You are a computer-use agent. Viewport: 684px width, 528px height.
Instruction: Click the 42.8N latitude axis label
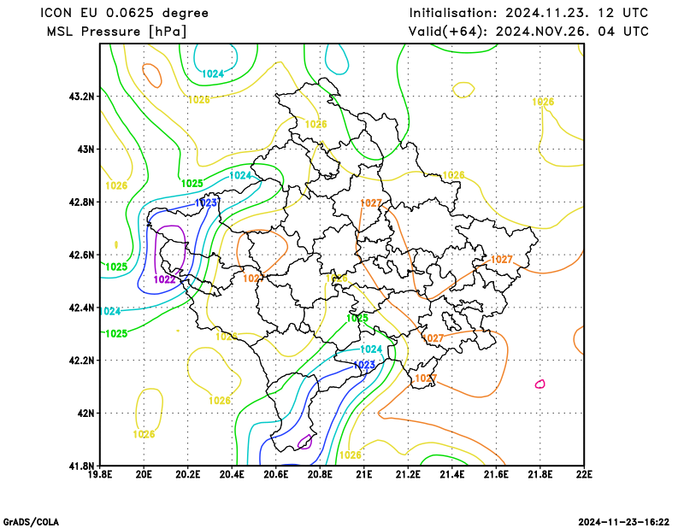(x=81, y=202)
